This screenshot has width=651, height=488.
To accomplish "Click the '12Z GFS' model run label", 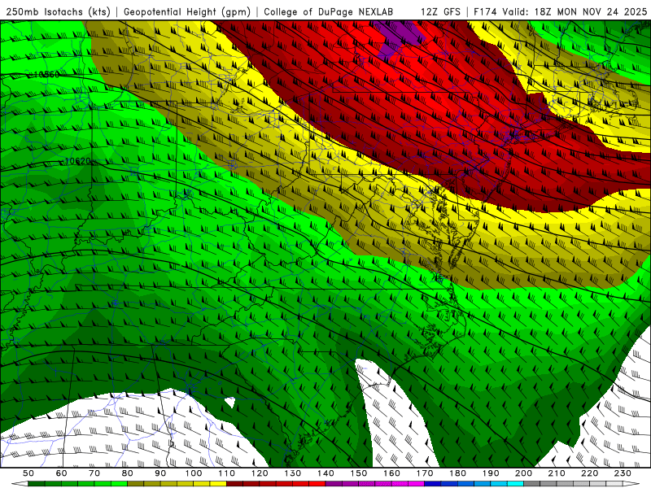I will point(440,11).
